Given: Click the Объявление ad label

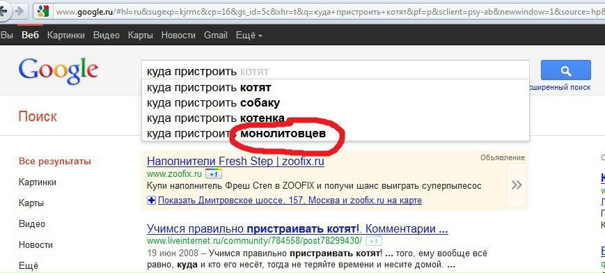Looking at the screenshot, I should coord(503,157).
